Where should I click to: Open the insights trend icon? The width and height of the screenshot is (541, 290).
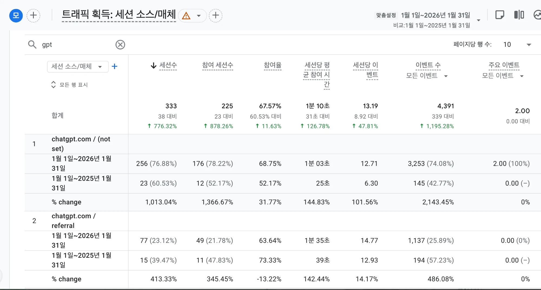pyautogui.click(x=537, y=15)
